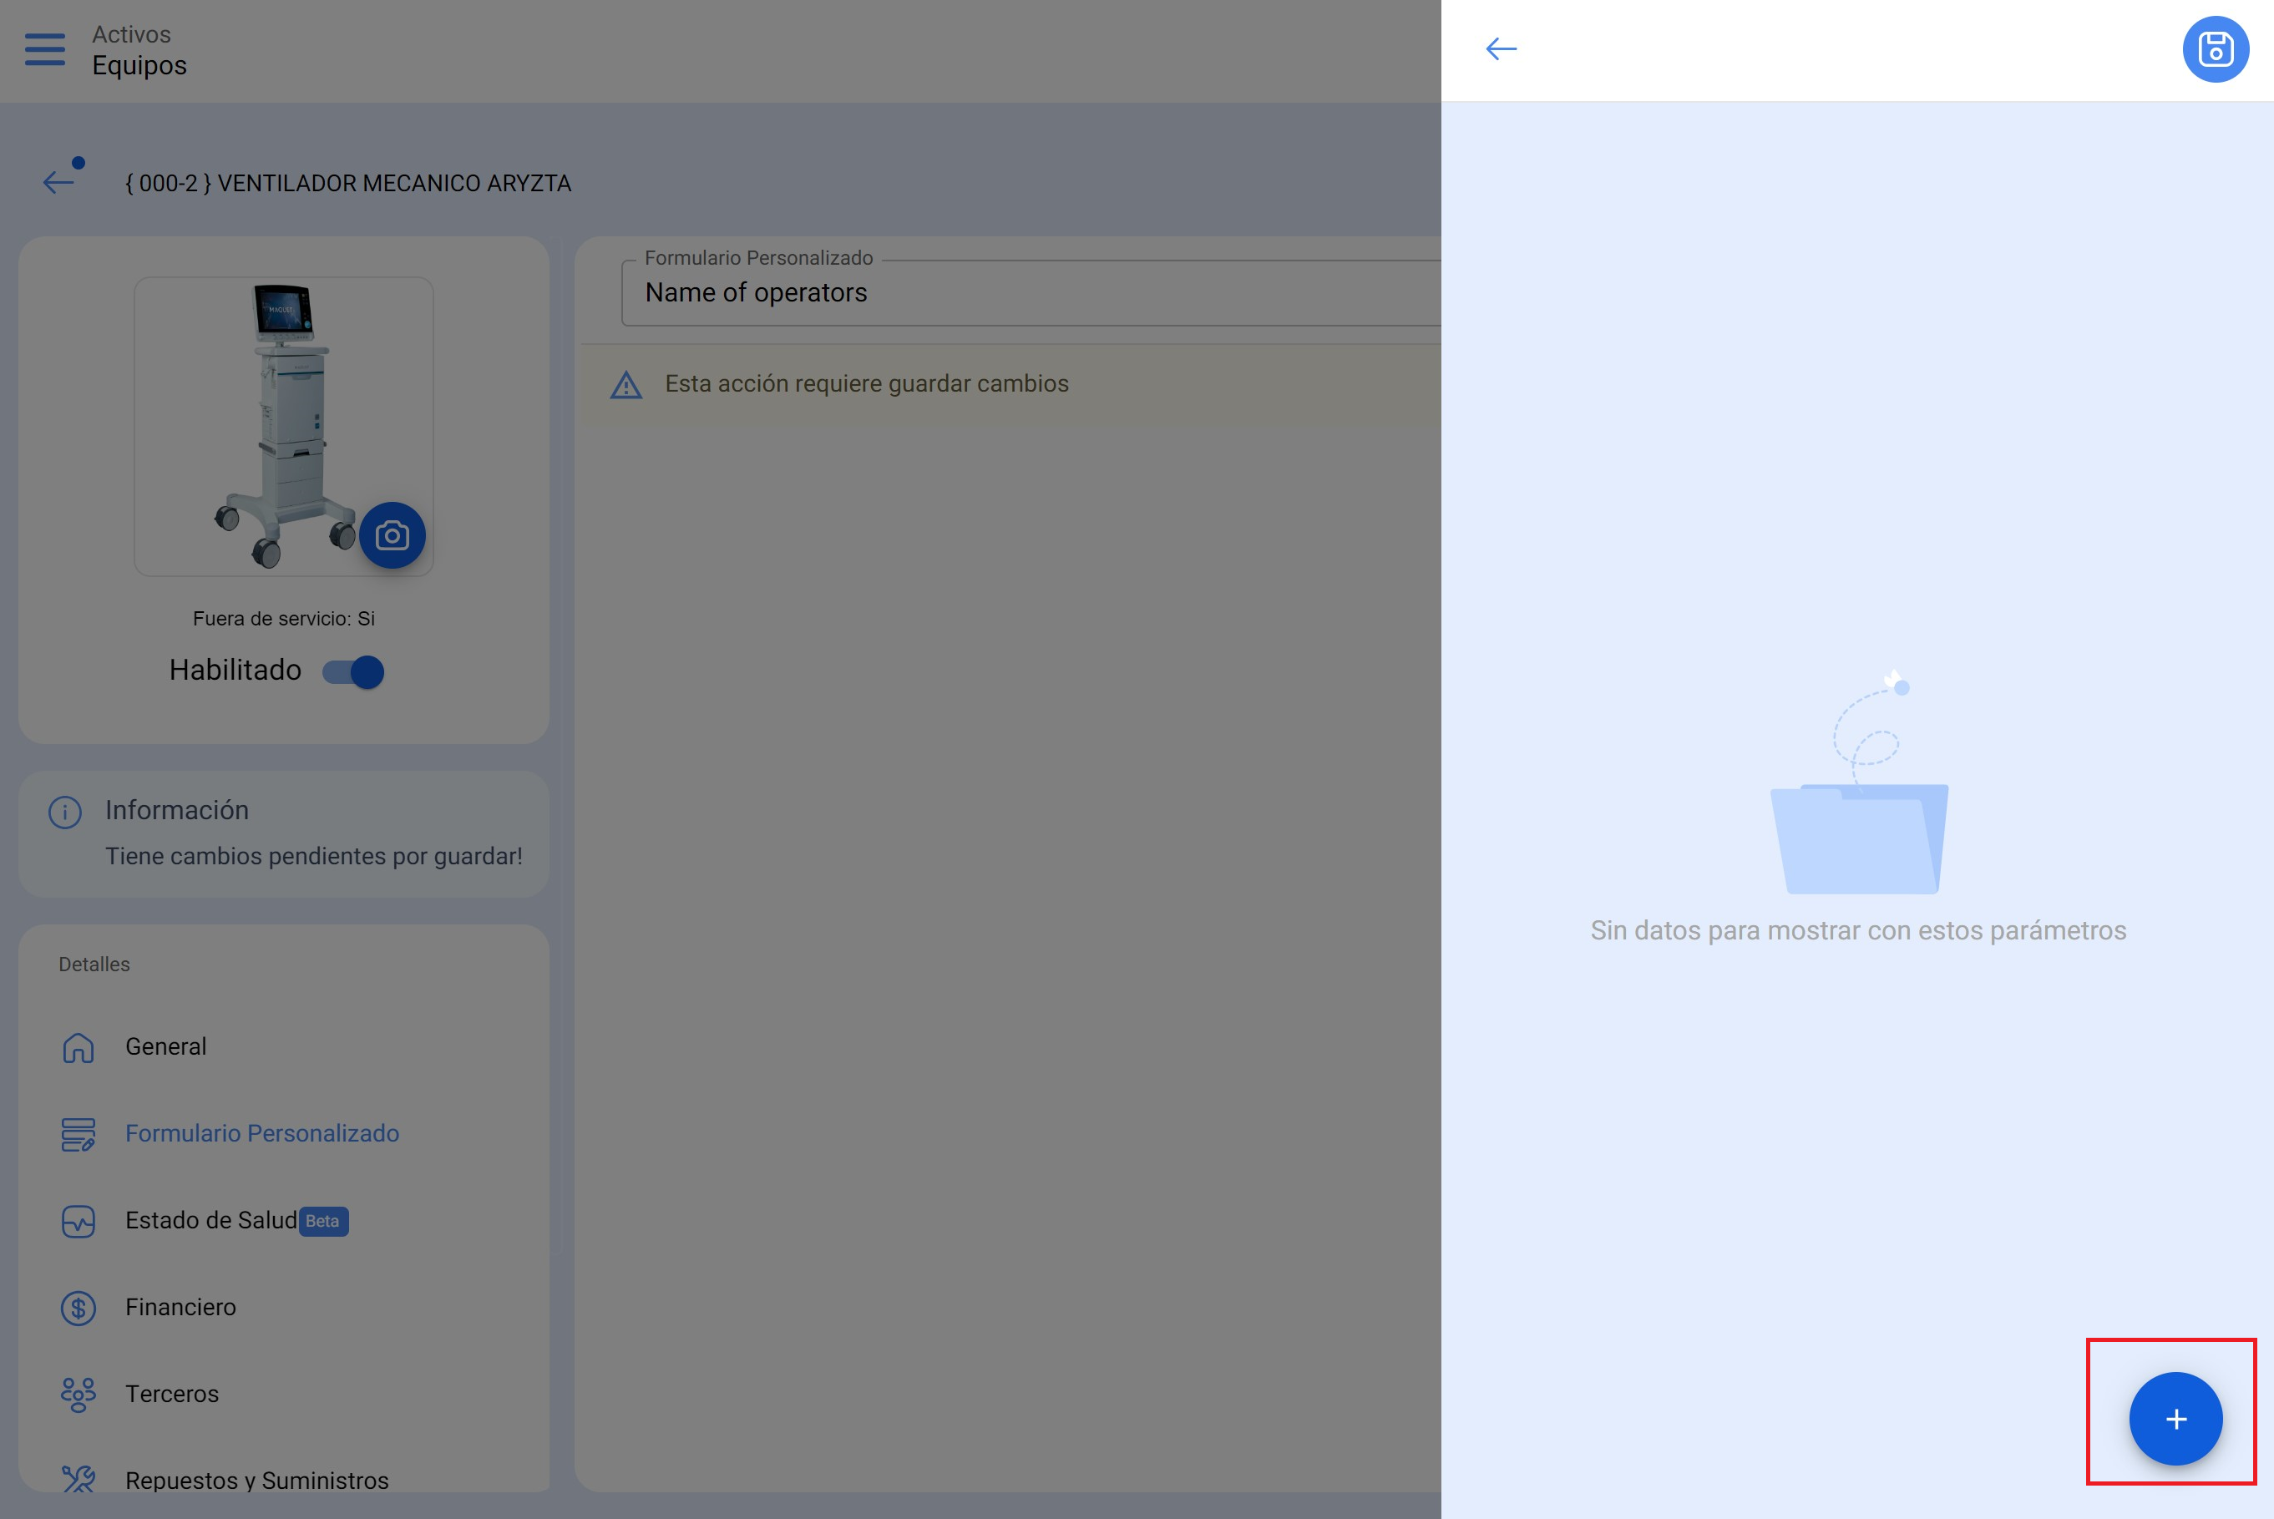Toggle the Habilitado switch

(x=352, y=671)
